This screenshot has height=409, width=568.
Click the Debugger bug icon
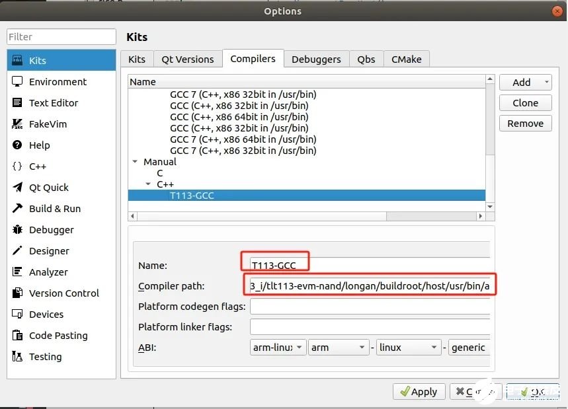[17, 229]
